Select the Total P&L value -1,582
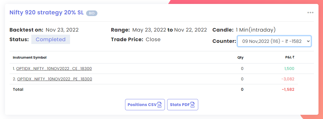Viewport: 323px width, 119px height. [288, 89]
